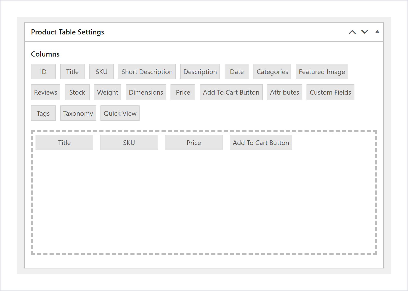This screenshot has width=408, height=291.
Task: Choose the Short Description column
Action: [x=147, y=71]
